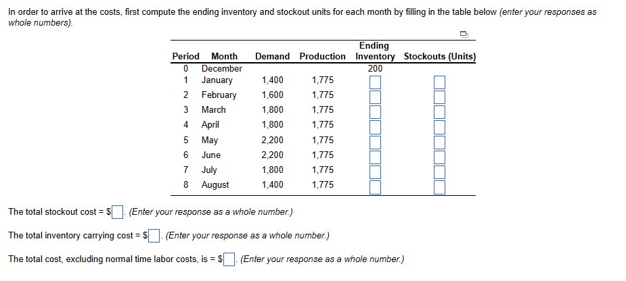Image resolution: width=626 pixels, height=281 pixels.
Task: Click the Month column header
Action: click(x=224, y=57)
